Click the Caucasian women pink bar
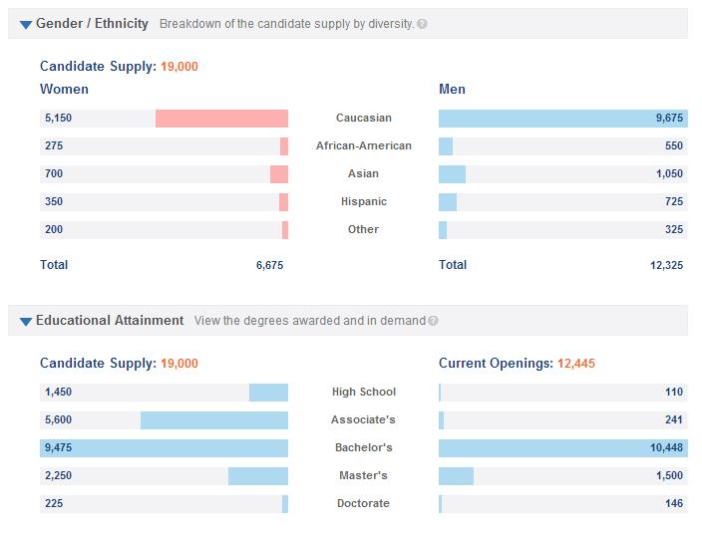The height and width of the screenshot is (534, 702). [x=221, y=118]
